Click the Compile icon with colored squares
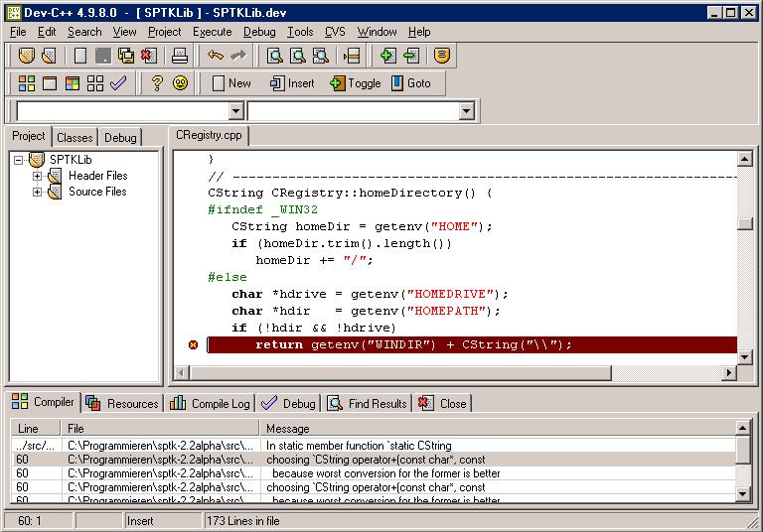 26,83
